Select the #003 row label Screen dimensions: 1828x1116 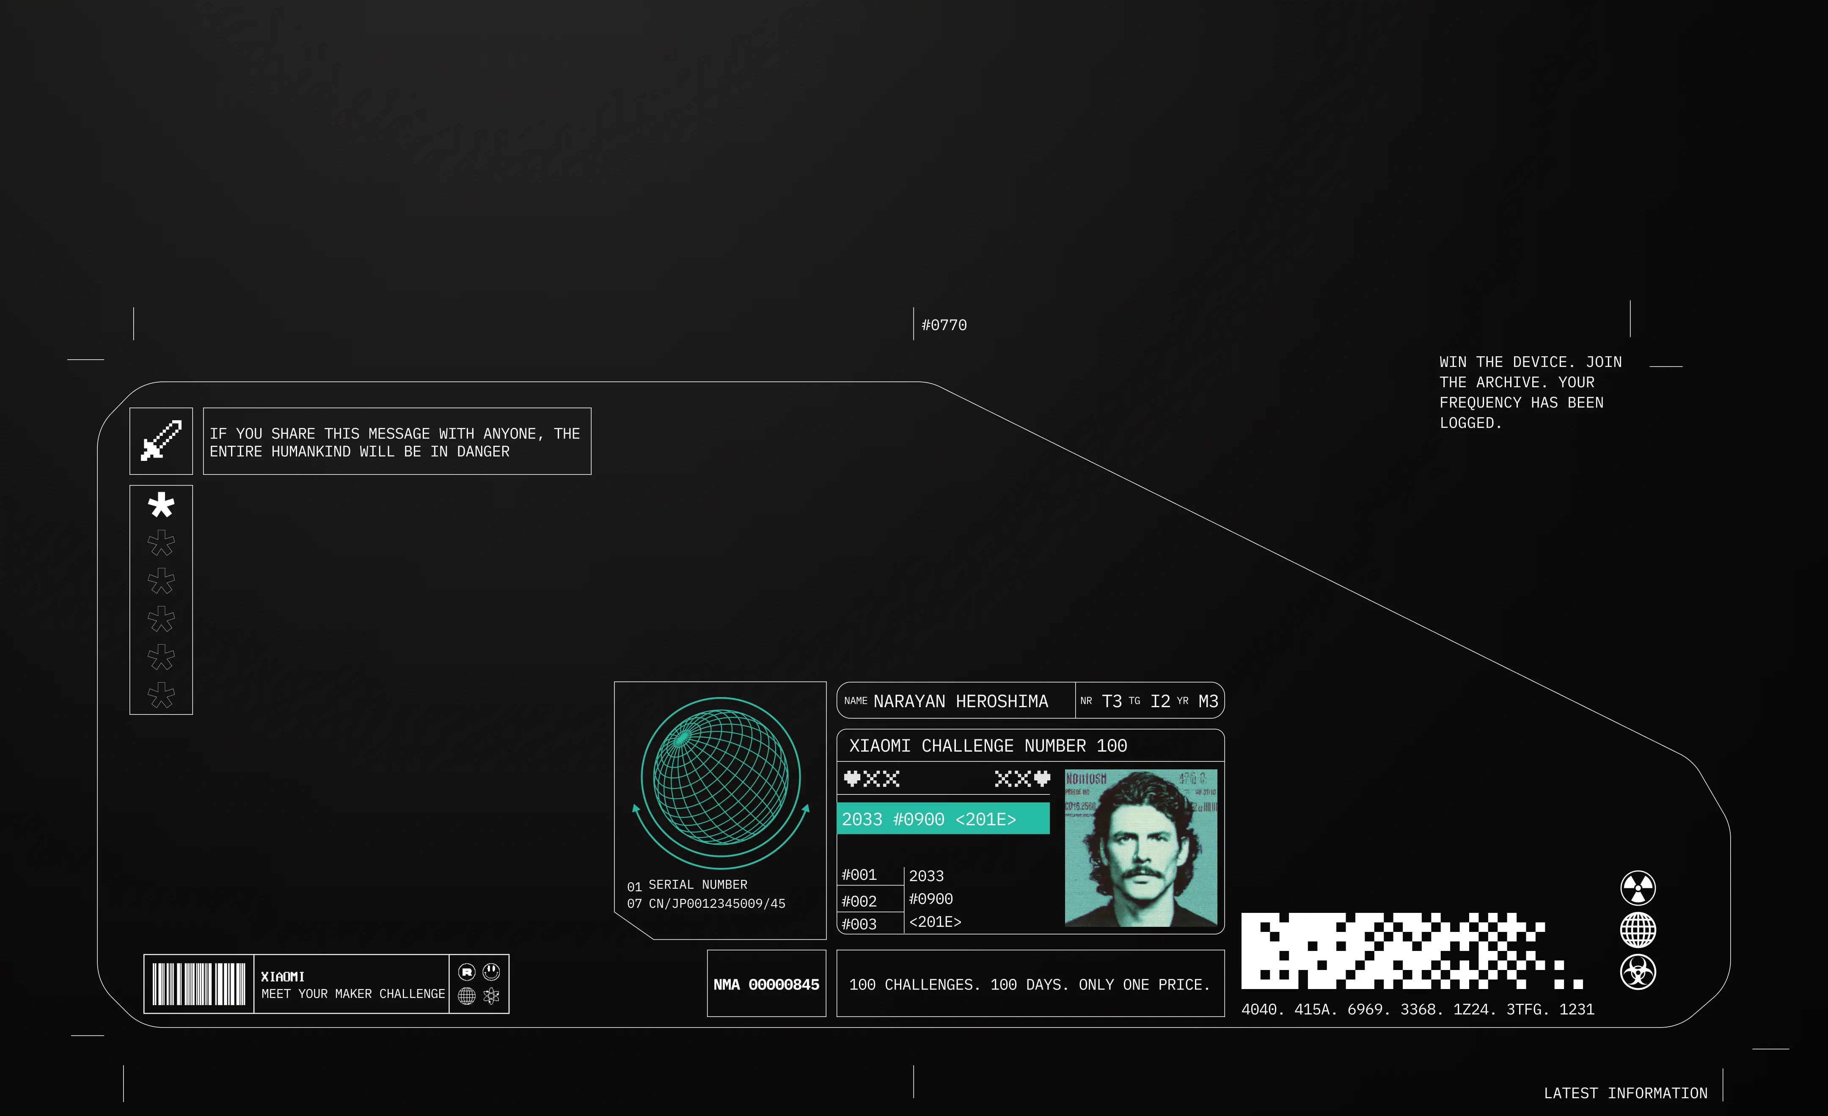859,924
